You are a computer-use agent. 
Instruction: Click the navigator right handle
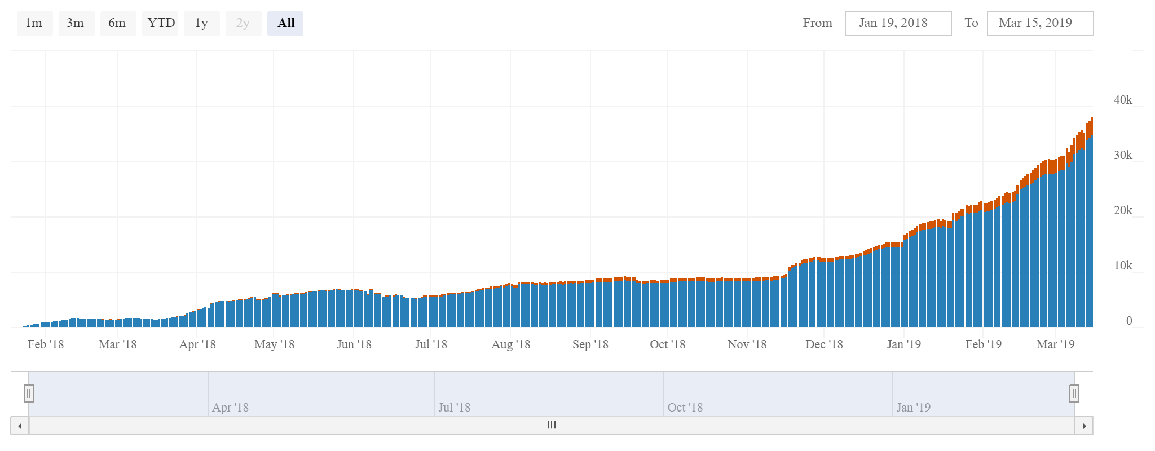tap(1074, 393)
